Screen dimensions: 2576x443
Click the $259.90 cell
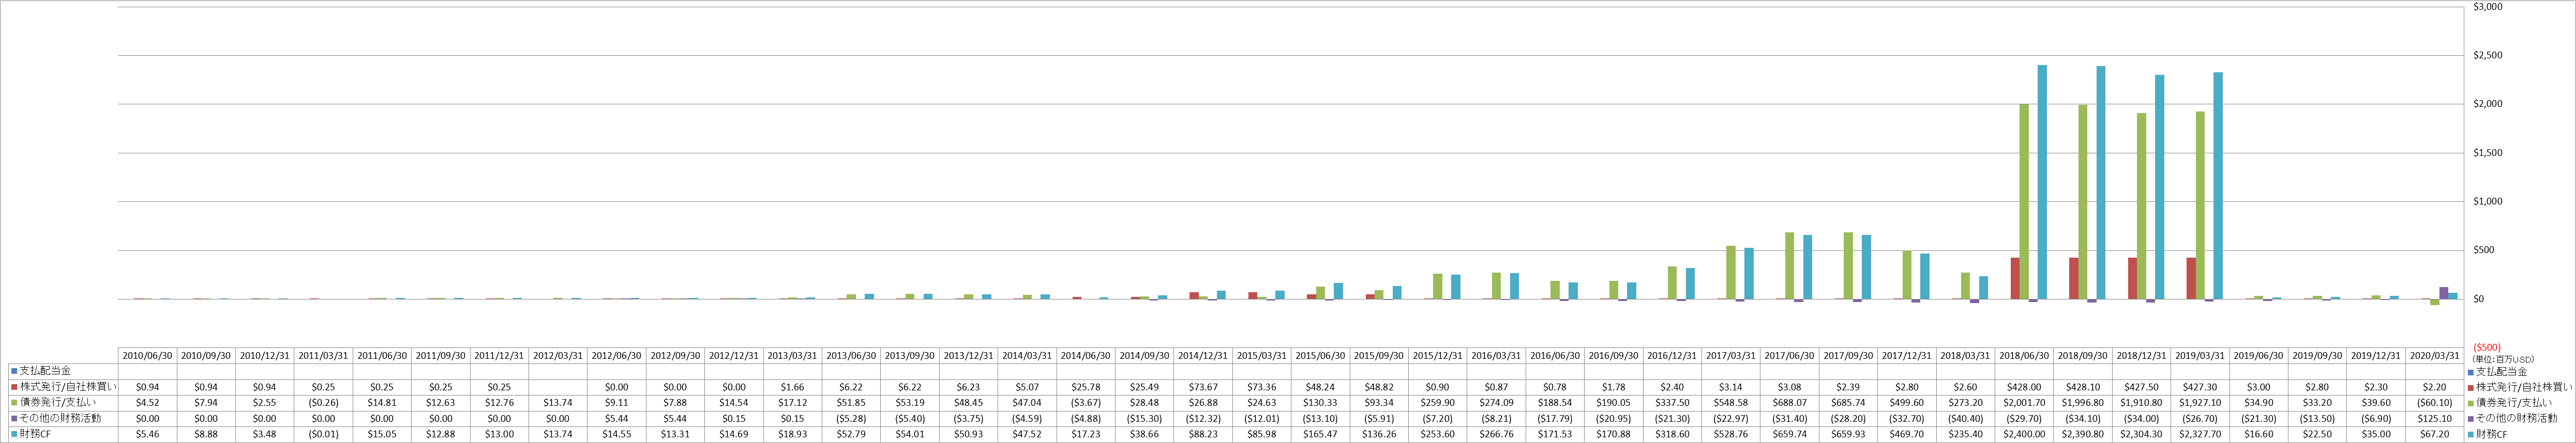[1439, 402]
